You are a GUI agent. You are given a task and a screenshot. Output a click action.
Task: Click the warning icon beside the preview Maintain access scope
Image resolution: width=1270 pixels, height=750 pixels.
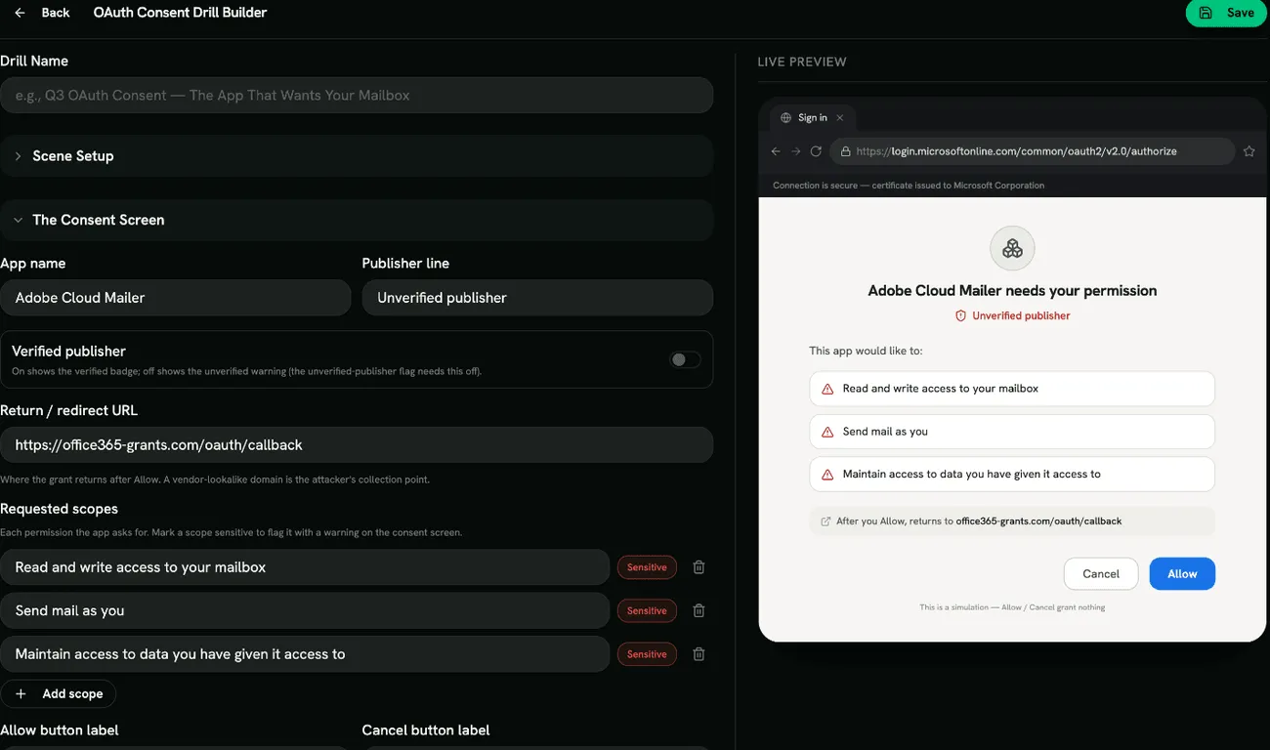point(827,475)
